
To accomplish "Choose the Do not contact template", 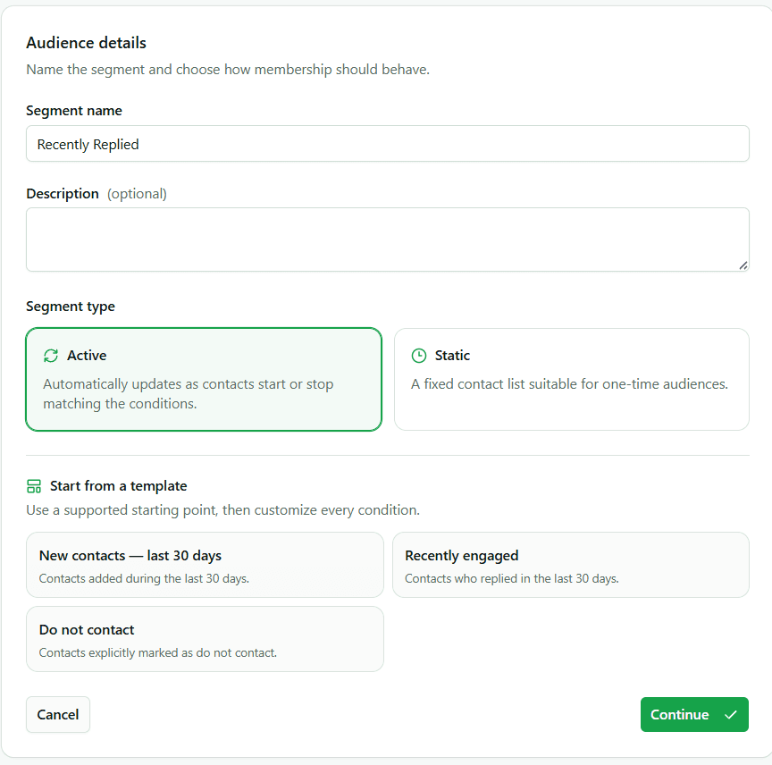I will 205,639.
